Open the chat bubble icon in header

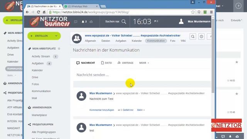pyautogui.click(x=76, y=22)
